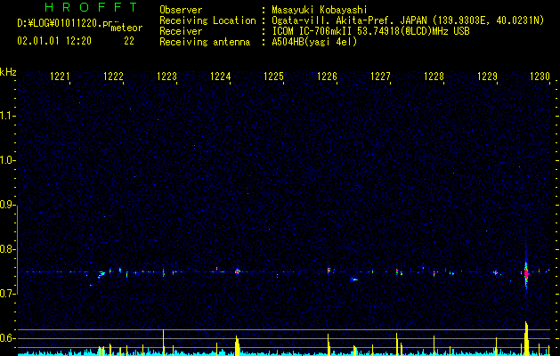Click the 1229 time axis marker
The image size is (560, 356).
488,77
